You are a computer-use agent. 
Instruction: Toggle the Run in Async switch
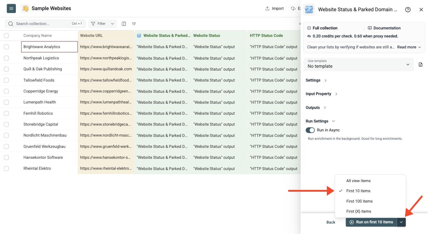(x=310, y=130)
